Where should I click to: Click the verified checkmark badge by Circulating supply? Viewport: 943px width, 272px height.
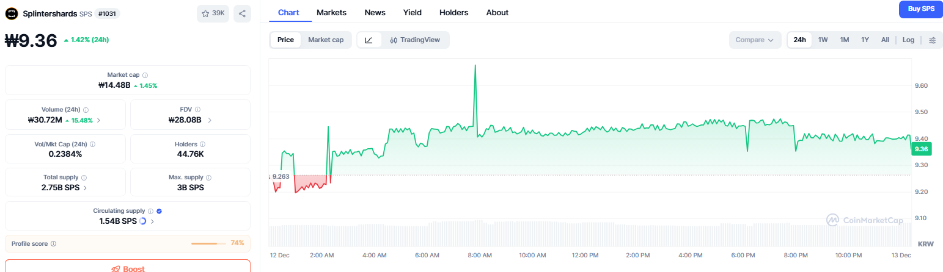(x=159, y=211)
